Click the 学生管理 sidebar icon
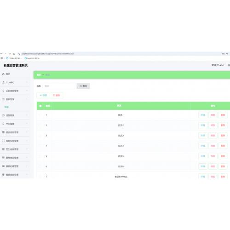 click(3, 124)
